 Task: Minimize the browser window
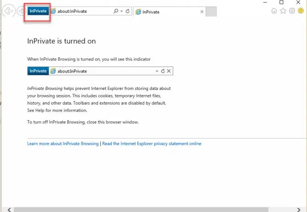(x=265, y=2)
